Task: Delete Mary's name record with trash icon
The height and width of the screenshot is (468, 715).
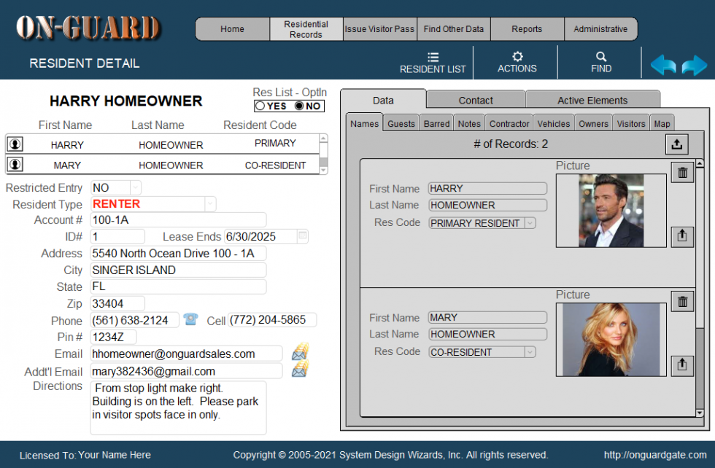Action: pyautogui.click(x=681, y=302)
